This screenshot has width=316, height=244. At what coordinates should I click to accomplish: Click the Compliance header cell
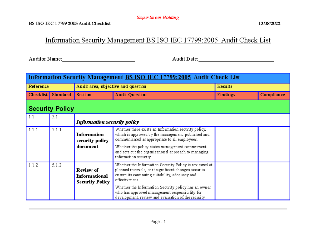pyautogui.click(x=272, y=95)
